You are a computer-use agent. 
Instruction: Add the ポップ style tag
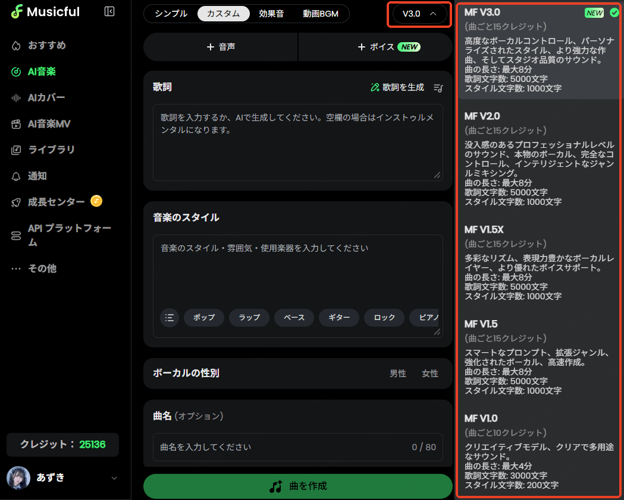coord(204,318)
